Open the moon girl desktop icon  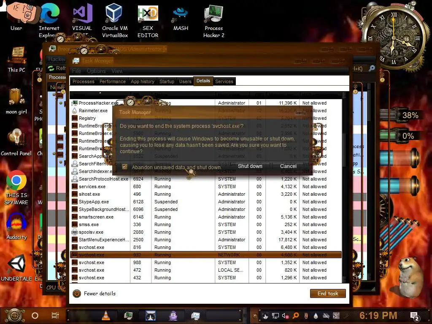tap(16, 101)
